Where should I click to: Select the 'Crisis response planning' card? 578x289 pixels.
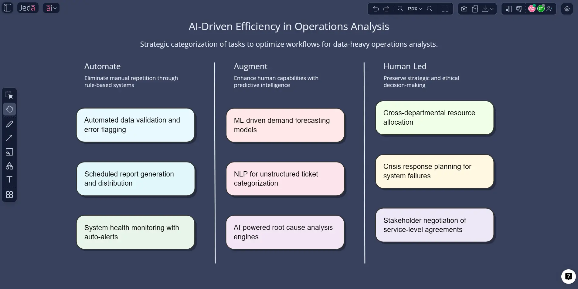(x=434, y=171)
